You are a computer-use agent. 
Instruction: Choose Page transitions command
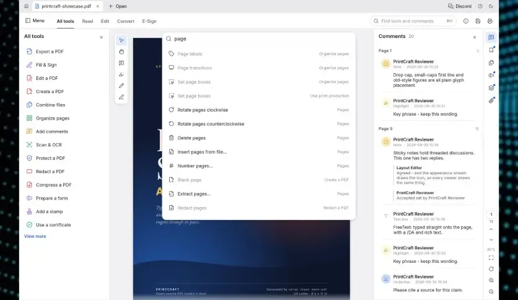coord(258,68)
